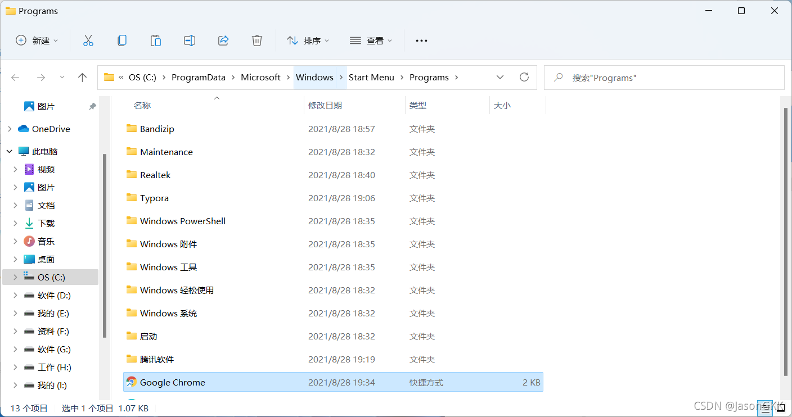The height and width of the screenshot is (417, 792).
Task: Expand the 软件 (D:) drive node
Action: (16, 295)
